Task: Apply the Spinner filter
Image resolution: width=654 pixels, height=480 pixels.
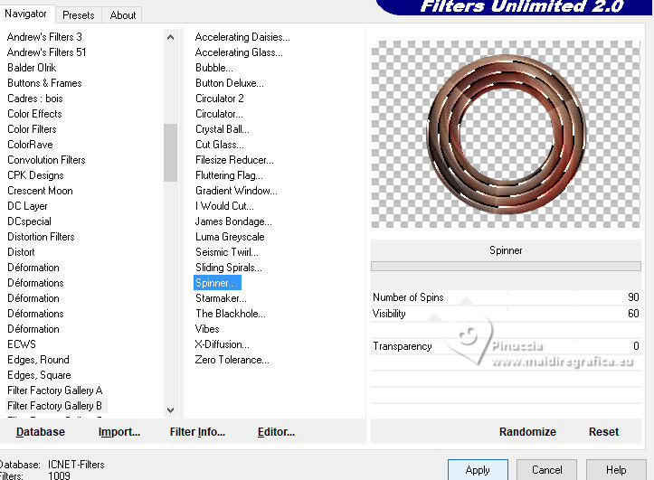Action: 478,470
